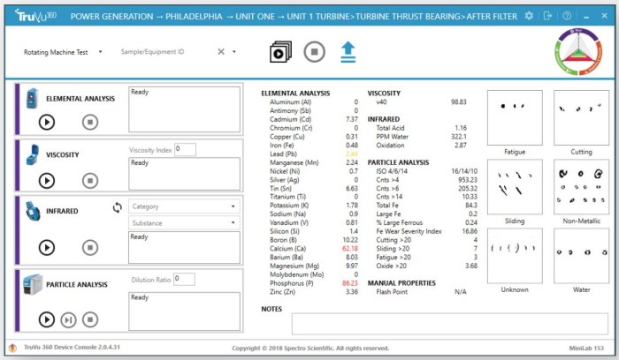
Task: Open settings gear in title bar
Action: pos(529,16)
